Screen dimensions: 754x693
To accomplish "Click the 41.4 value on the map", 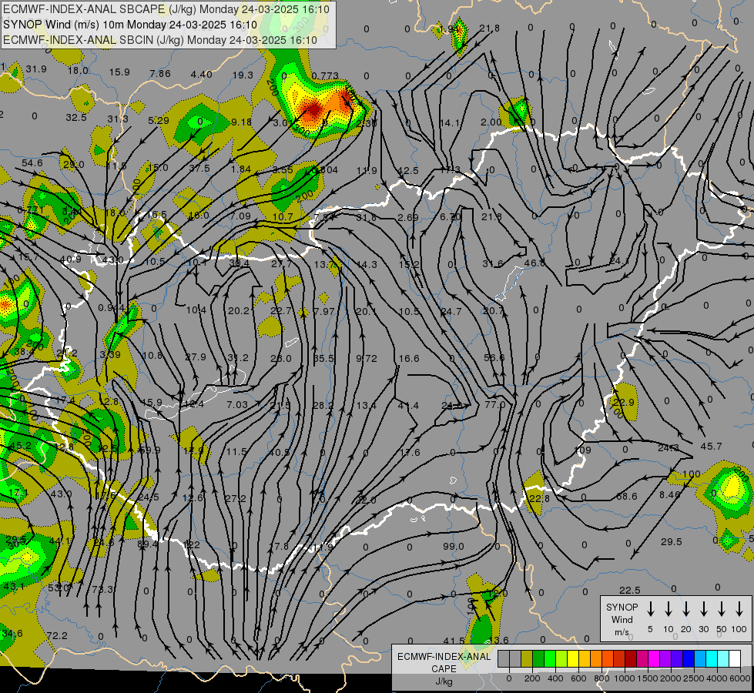I will (408, 406).
